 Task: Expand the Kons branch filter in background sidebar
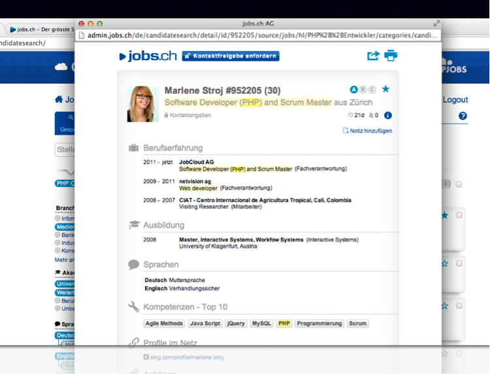(x=57, y=250)
